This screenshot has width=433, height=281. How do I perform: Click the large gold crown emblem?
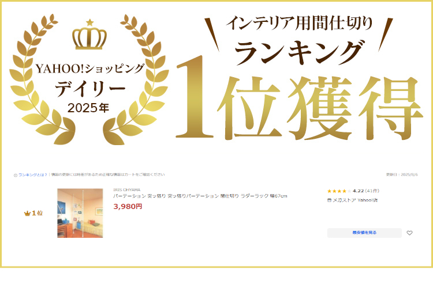click(x=89, y=35)
